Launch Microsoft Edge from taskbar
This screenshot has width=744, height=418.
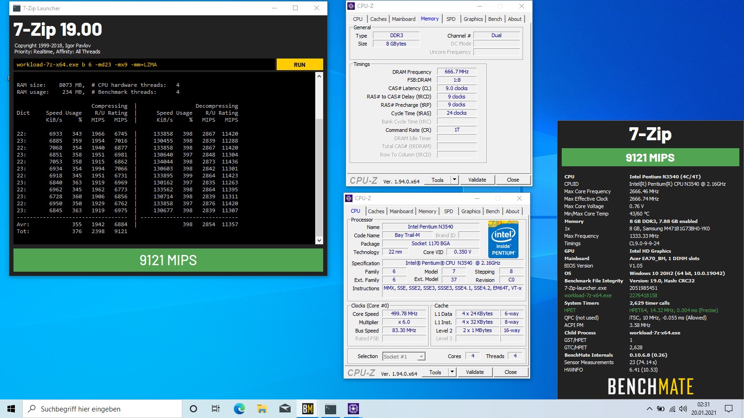(239, 409)
